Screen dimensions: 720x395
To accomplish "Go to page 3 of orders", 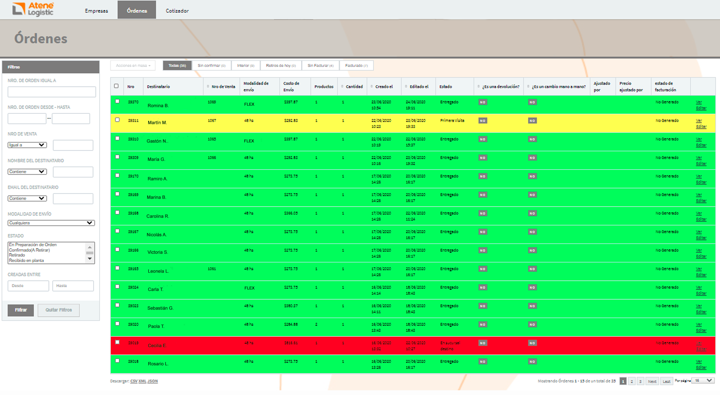I will pyautogui.click(x=640, y=381).
